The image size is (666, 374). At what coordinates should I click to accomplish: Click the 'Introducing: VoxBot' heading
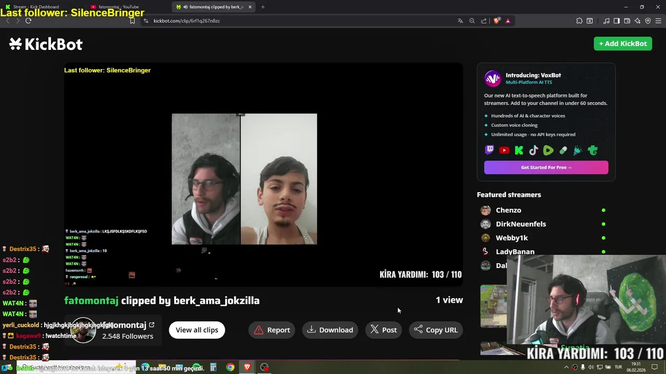coord(533,75)
